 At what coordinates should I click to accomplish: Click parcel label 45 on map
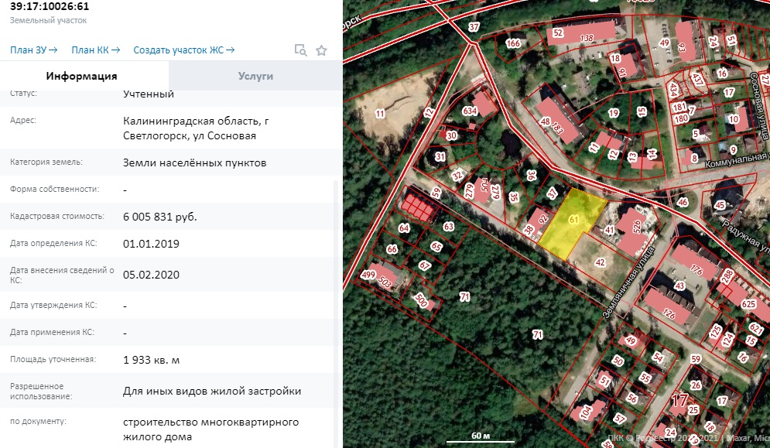pos(720,205)
